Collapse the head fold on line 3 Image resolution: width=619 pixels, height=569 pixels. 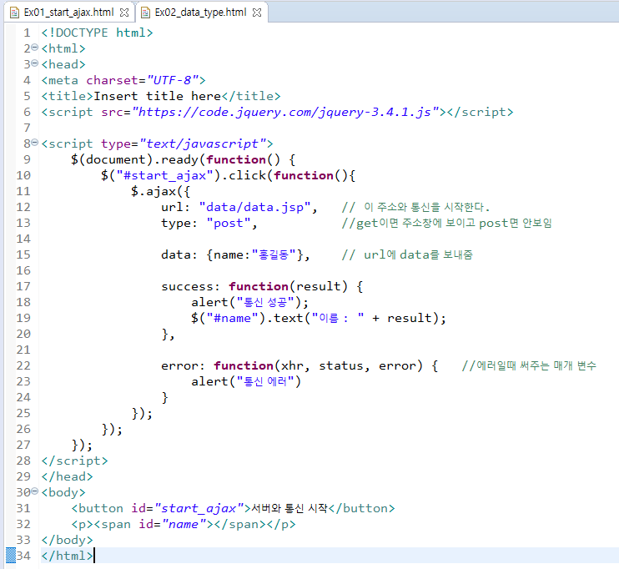click(35, 63)
